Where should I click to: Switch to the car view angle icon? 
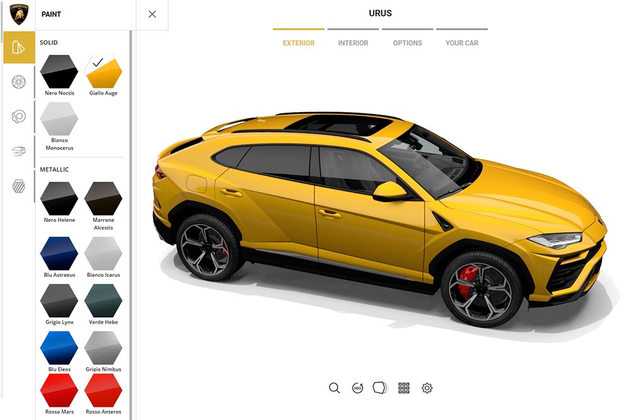(x=380, y=388)
